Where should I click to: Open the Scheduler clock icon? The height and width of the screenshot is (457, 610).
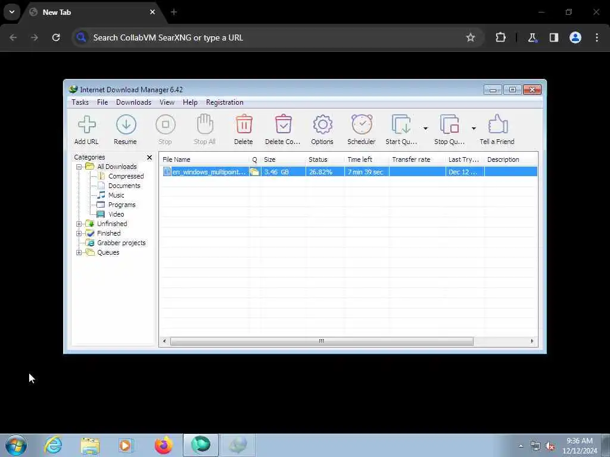click(x=362, y=124)
